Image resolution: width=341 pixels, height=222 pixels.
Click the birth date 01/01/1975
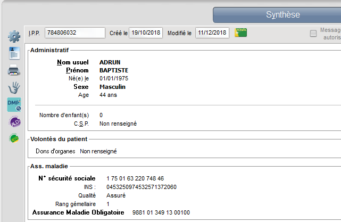[114, 79]
